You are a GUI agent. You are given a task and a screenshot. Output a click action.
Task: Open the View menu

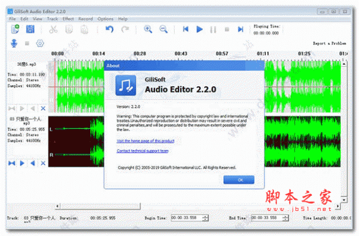click(38, 19)
